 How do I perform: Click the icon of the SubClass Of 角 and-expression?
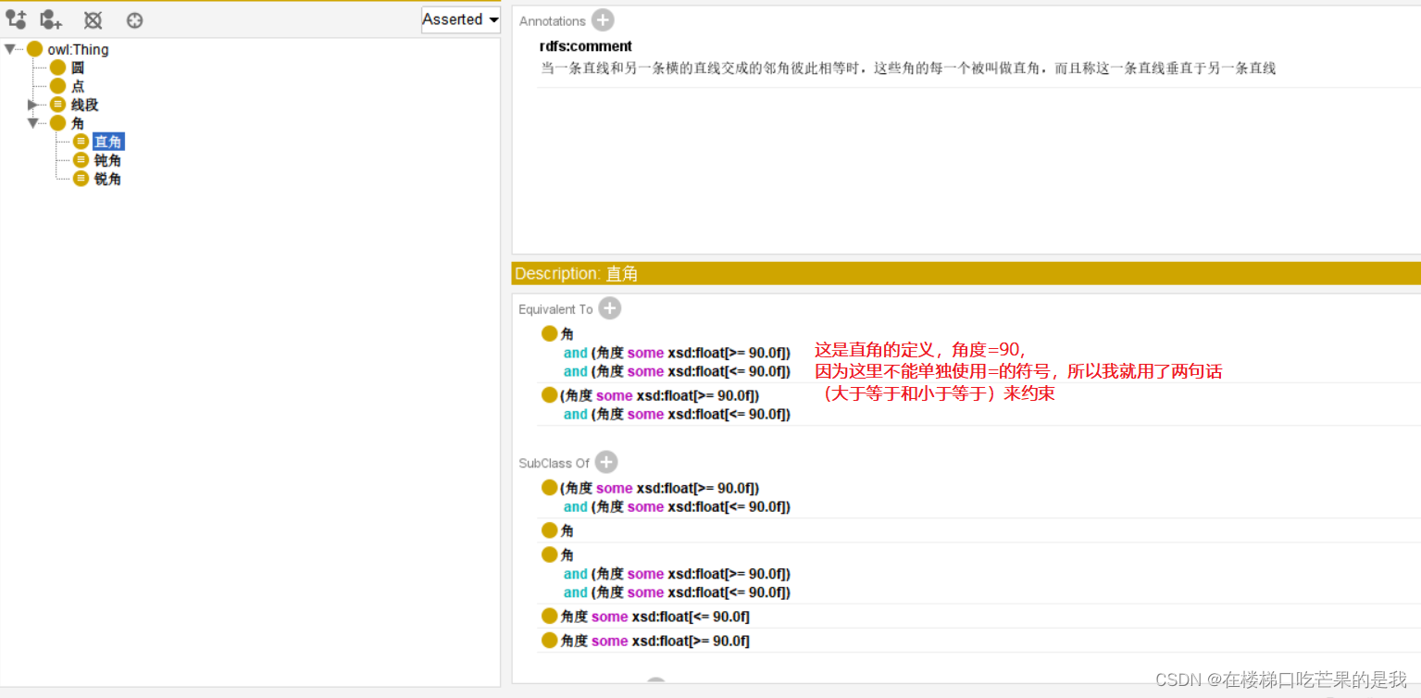550,555
